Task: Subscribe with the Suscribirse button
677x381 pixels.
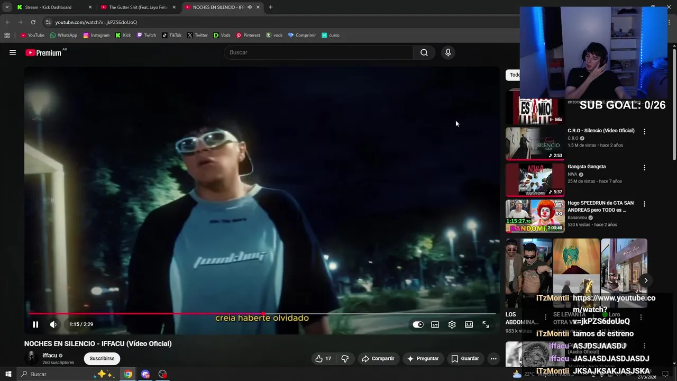Action: pyautogui.click(x=102, y=358)
